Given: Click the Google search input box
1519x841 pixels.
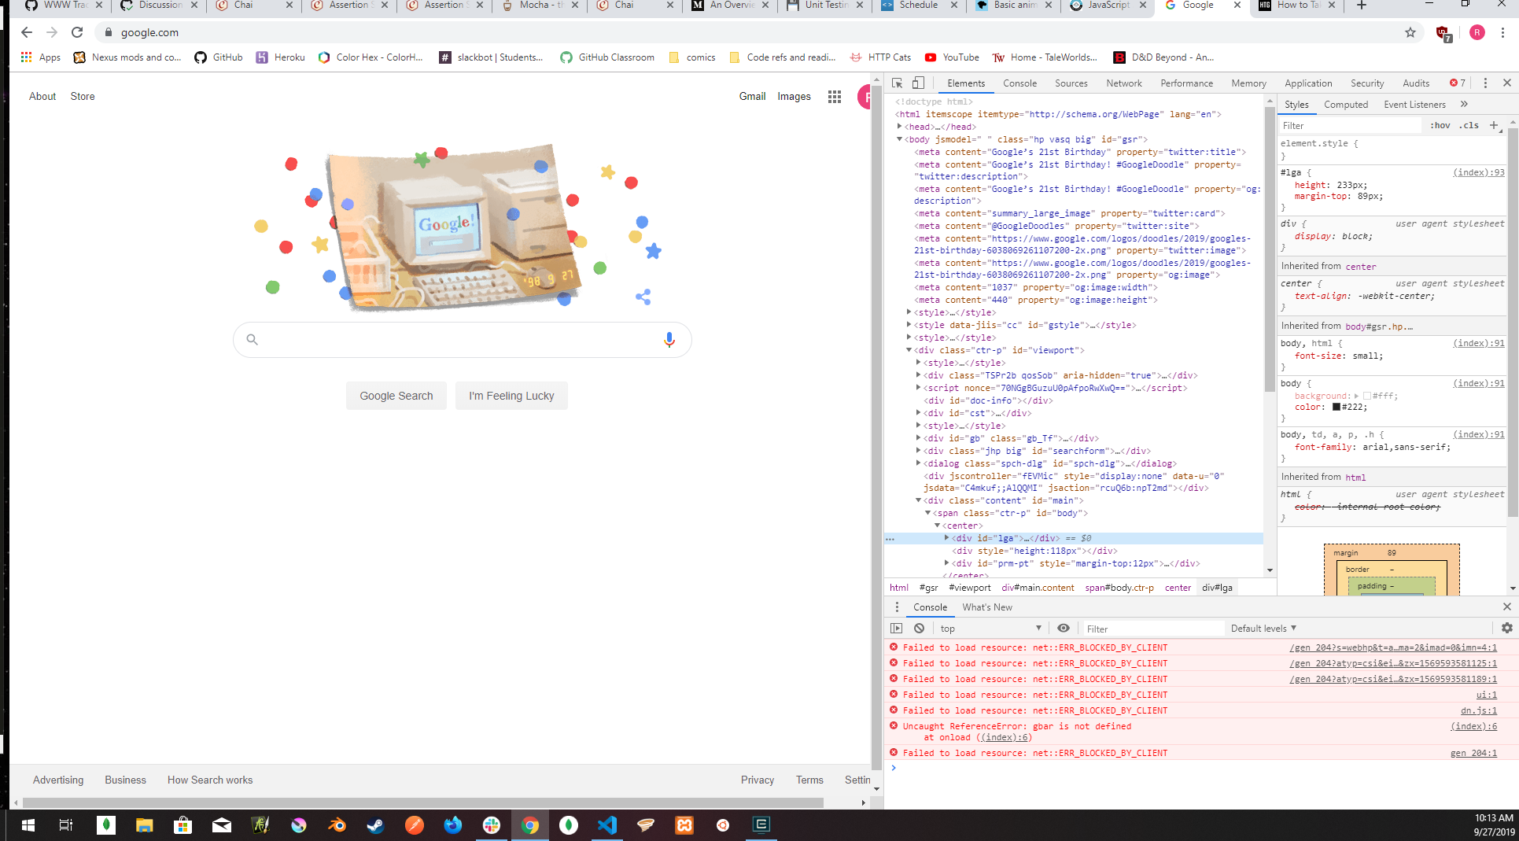Looking at the screenshot, I should click(462, 340).
